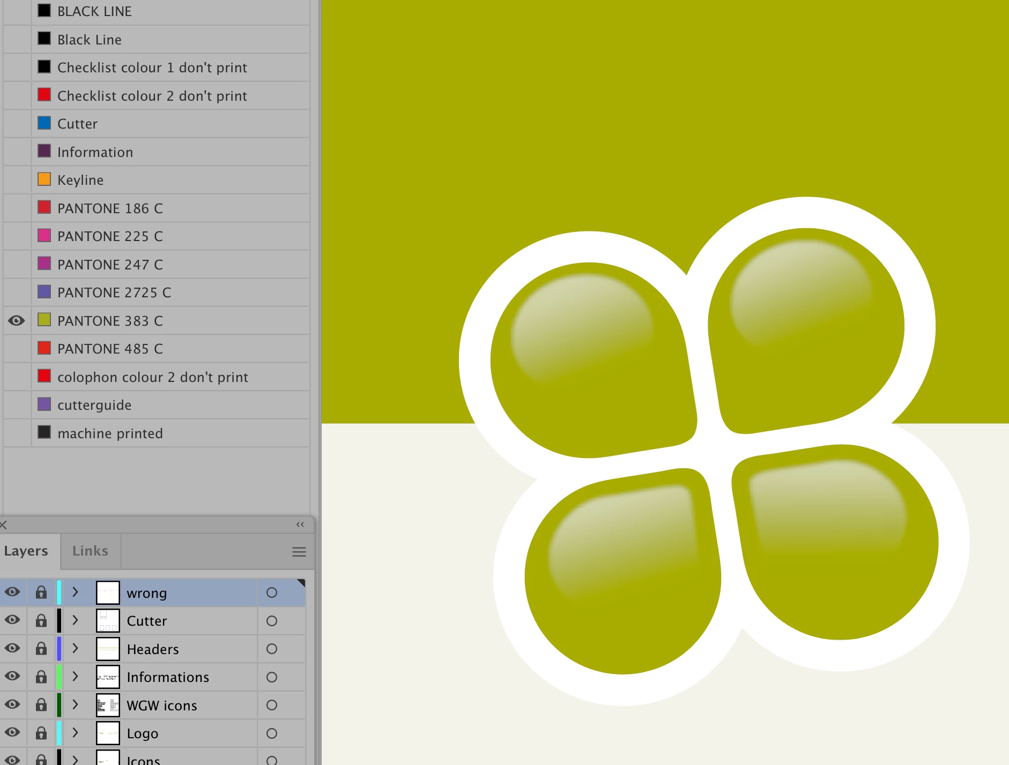This screenshot has height=765, width=1009.
Task: Unlock the WGW icons layer
Action: coord(41,705)
